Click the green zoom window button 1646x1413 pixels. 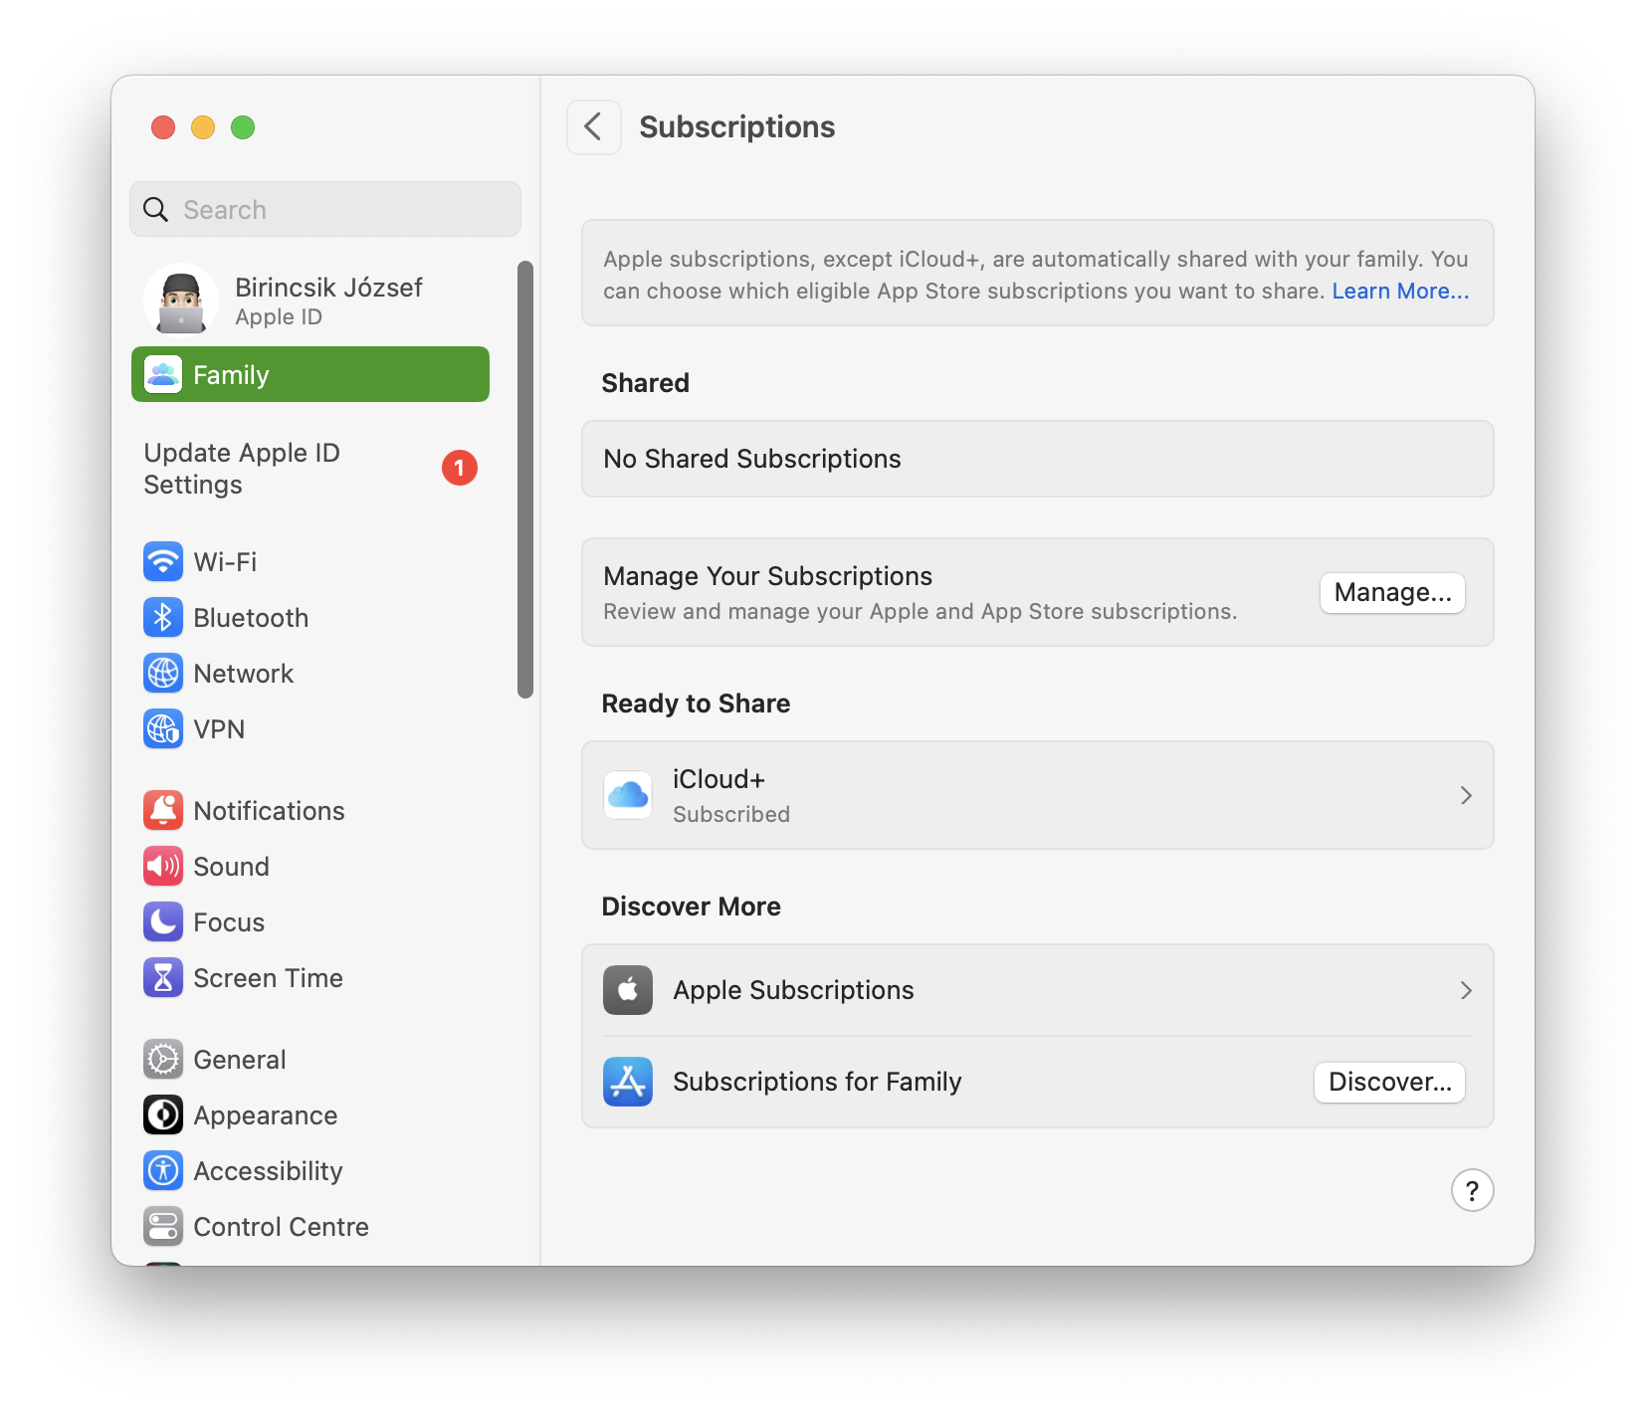pyautogui.click(x=243, y=127)
